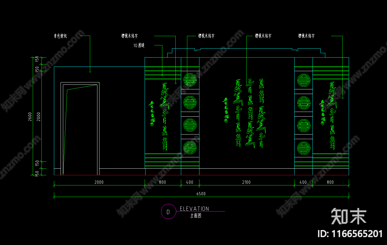Click the topmost circular ornament in right column
Image resolution: width=387 pixels, height=245 pixels.
click(x=304, y=80)
